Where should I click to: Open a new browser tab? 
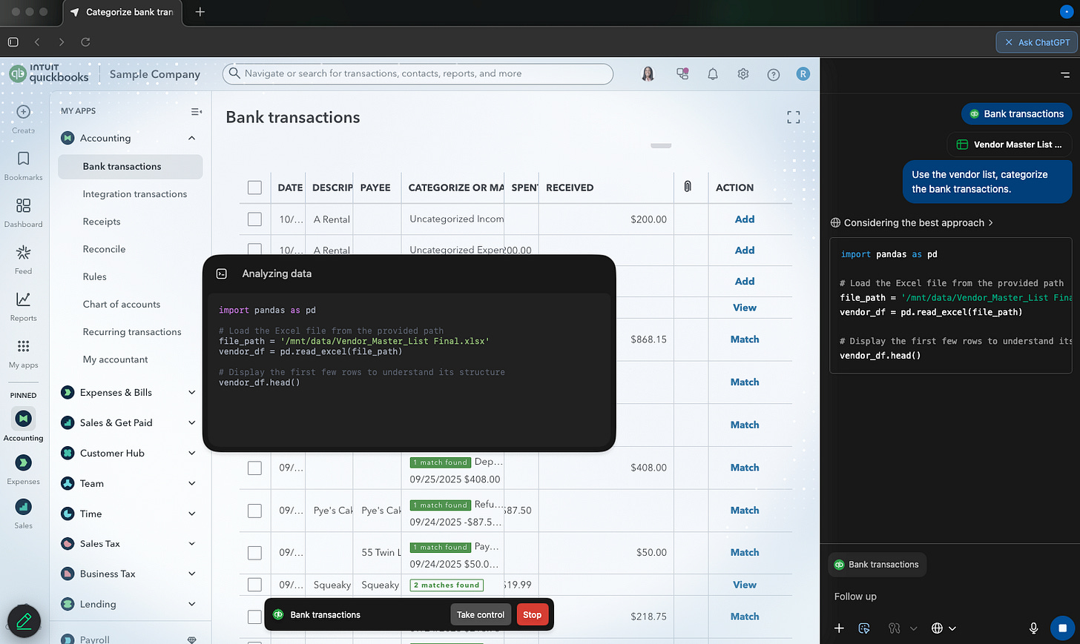click(200, 12)
